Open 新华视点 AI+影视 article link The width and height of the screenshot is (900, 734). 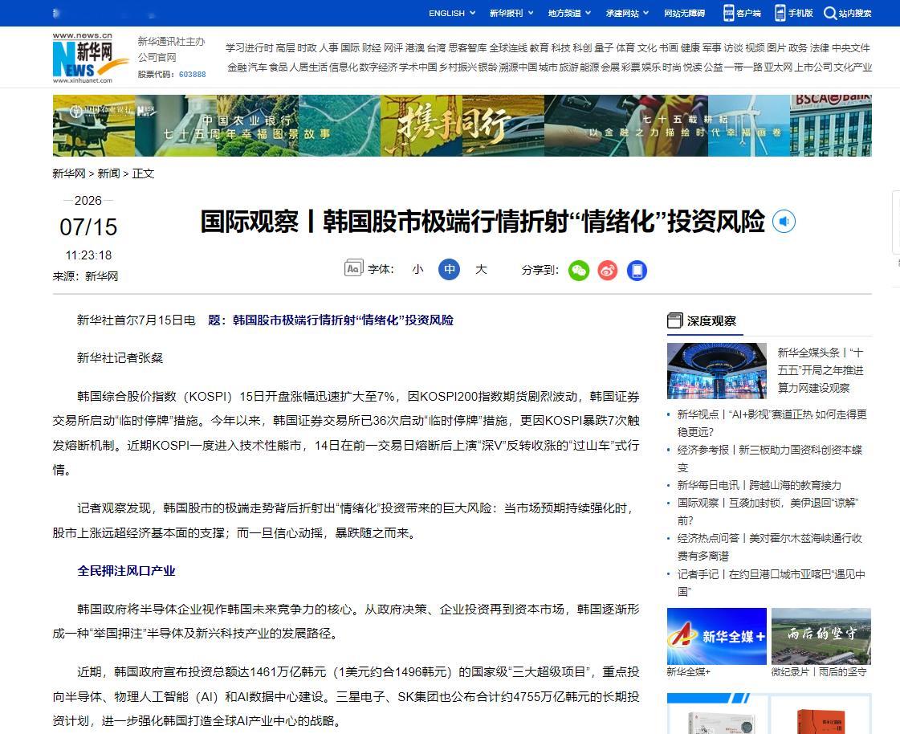(772, 422)
